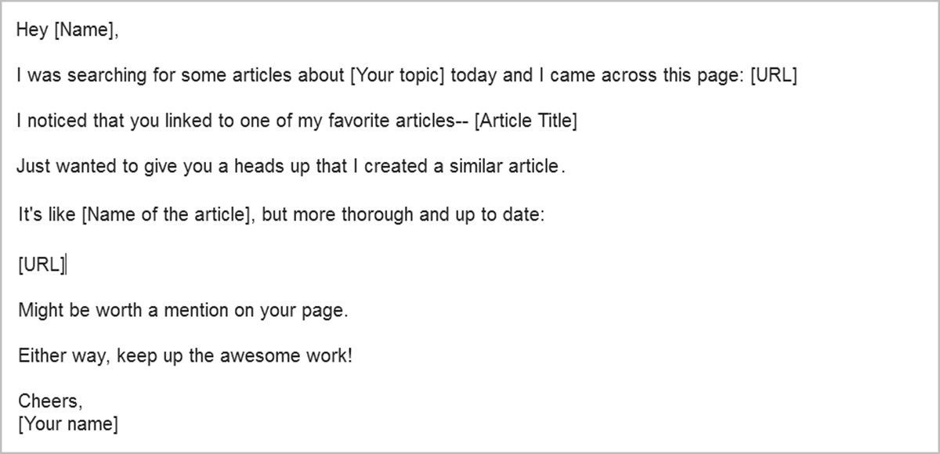Click the phrase 'Either way' in the email

point(65,356)
